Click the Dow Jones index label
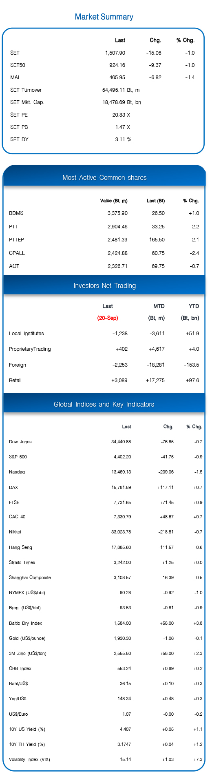The image size is (212, 772). [x=20, y=442]
